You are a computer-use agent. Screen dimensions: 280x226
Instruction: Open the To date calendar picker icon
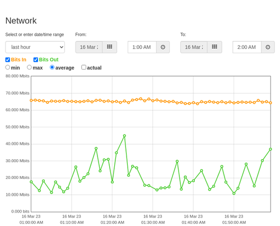214,47
